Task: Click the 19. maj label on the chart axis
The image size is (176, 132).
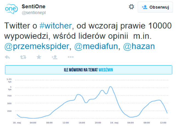Action: [x=114, y=122]
